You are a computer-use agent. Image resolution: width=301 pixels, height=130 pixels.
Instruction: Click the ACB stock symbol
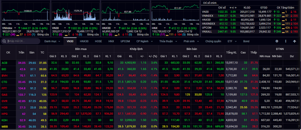(5, 63)
